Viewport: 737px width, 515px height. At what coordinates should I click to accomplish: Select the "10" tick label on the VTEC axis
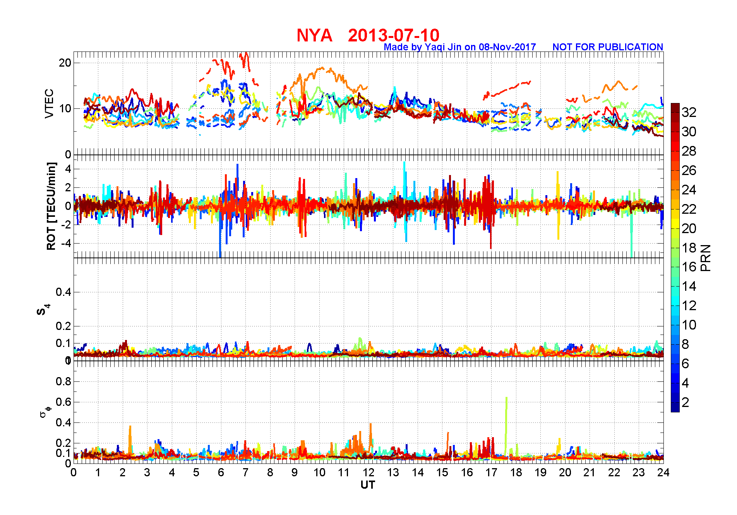click(65, 108)
